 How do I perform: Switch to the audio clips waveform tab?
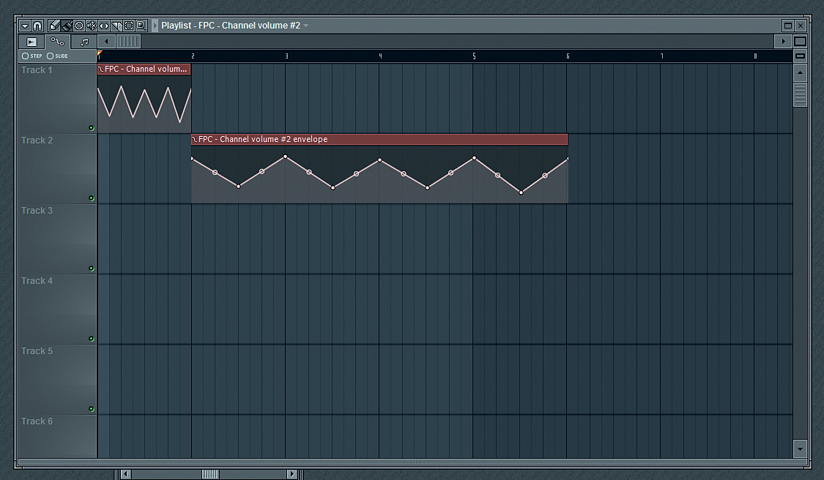(x=31, y=42)
